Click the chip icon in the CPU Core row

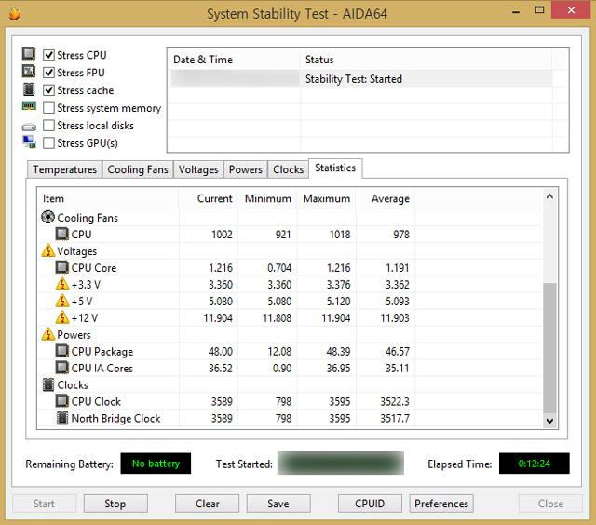coord(62,267)
